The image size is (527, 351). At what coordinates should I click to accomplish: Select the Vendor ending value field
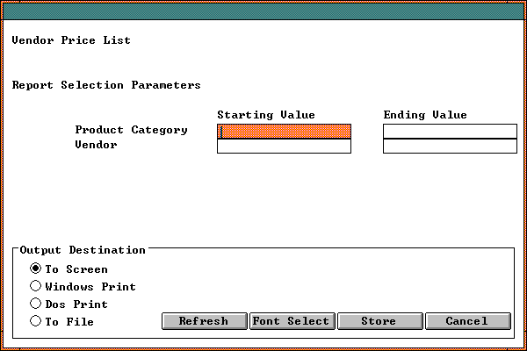450,146
